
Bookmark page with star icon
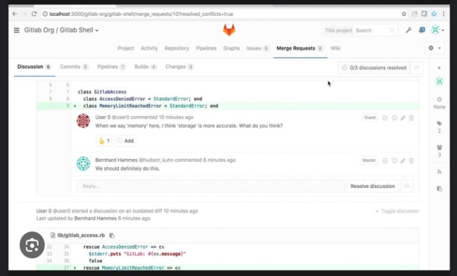404,14
